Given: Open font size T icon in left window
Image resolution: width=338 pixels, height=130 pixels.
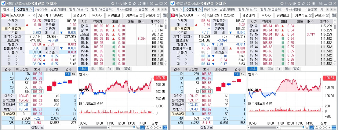Looking at the screenshot, I should pyautogui.click(x=130, y=3).
